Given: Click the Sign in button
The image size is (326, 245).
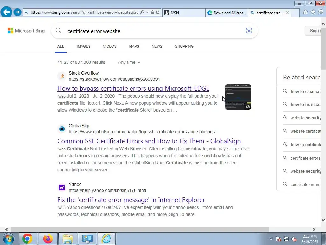Looking at the screenshot, I should (x=313, y=31).
